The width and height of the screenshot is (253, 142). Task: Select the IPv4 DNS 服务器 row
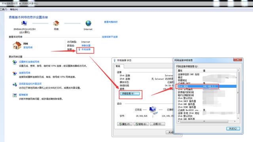tap(207, 104)
